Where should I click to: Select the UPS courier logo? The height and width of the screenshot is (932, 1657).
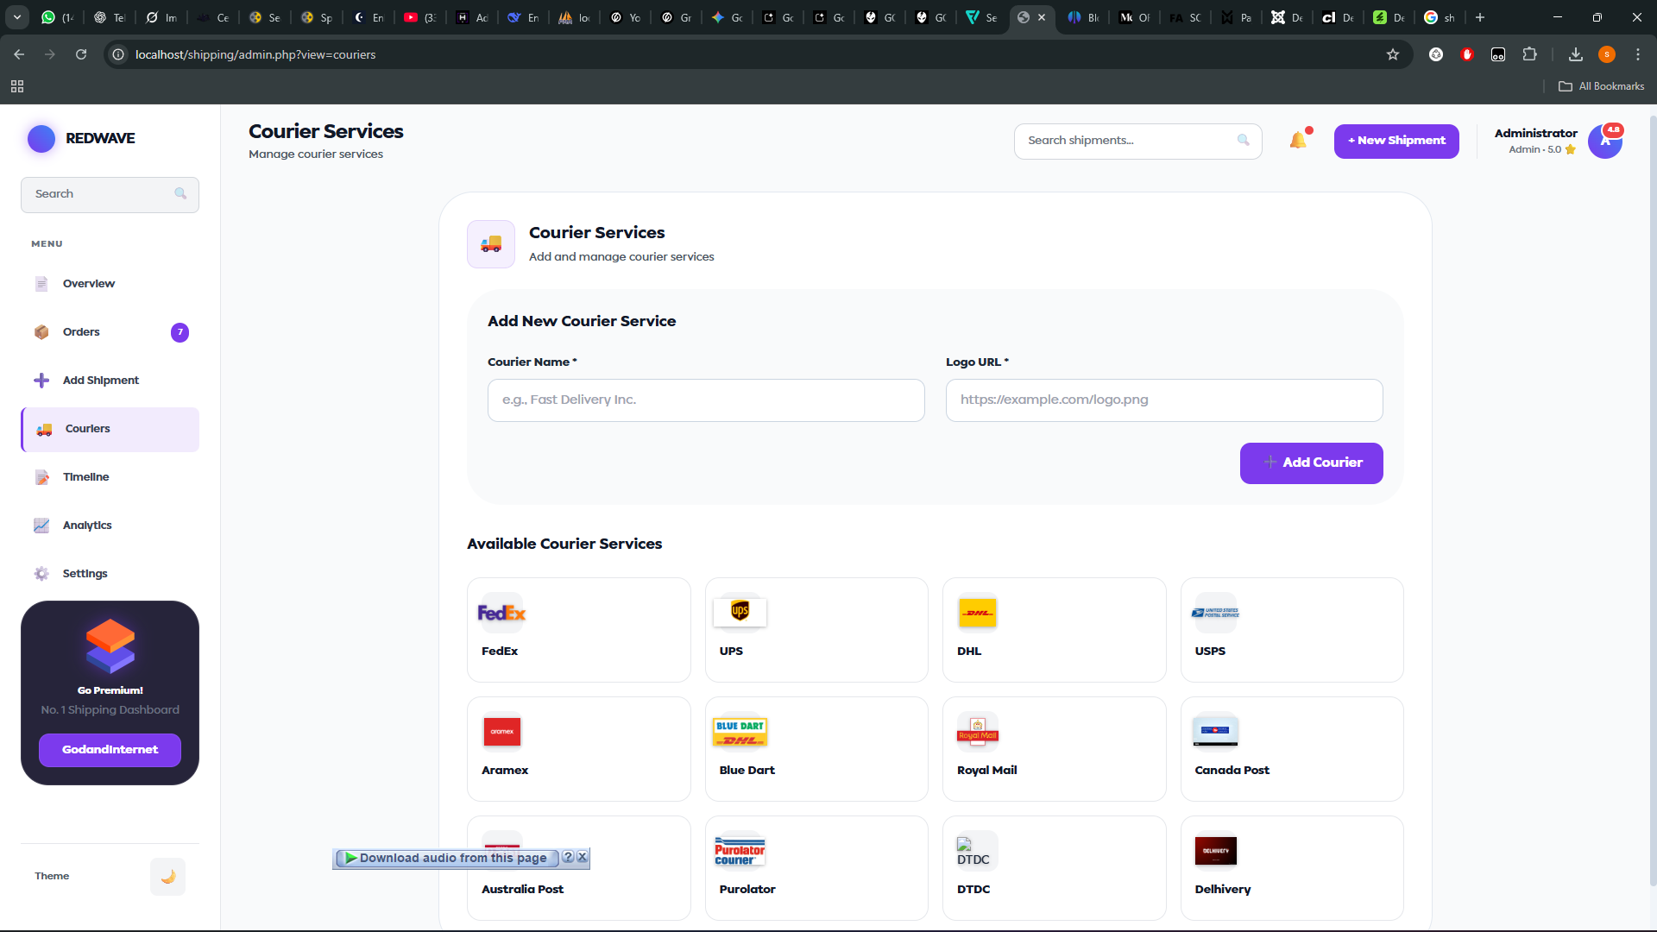(x=740, y=612)
